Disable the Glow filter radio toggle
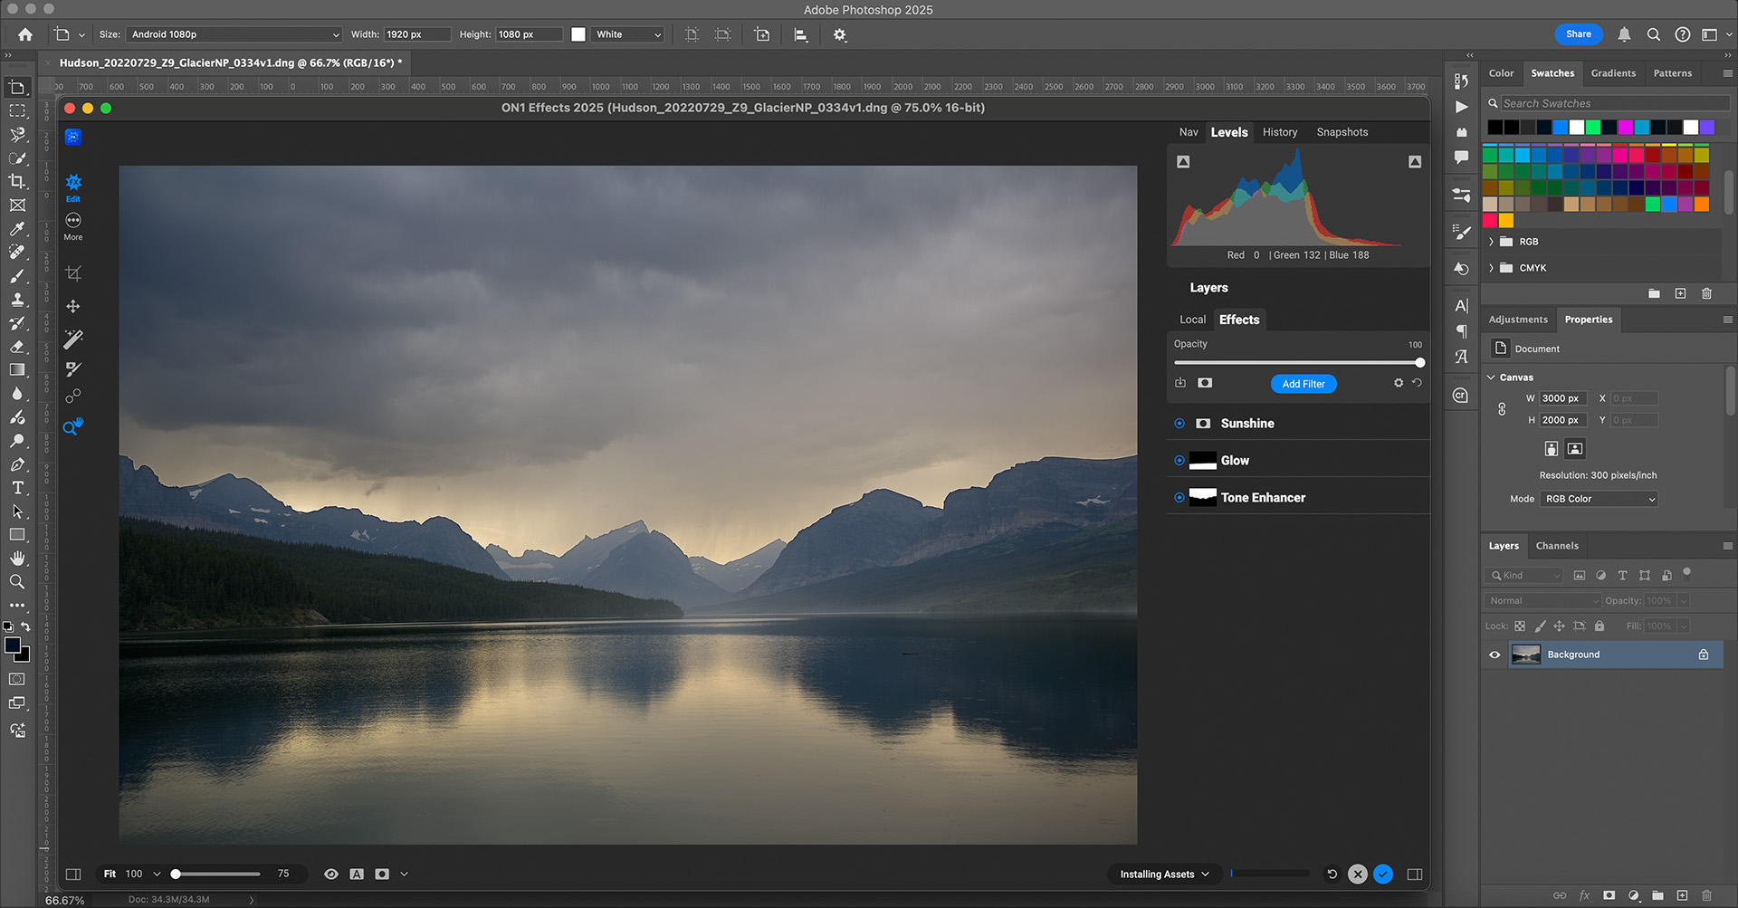 coord(1179,460)
